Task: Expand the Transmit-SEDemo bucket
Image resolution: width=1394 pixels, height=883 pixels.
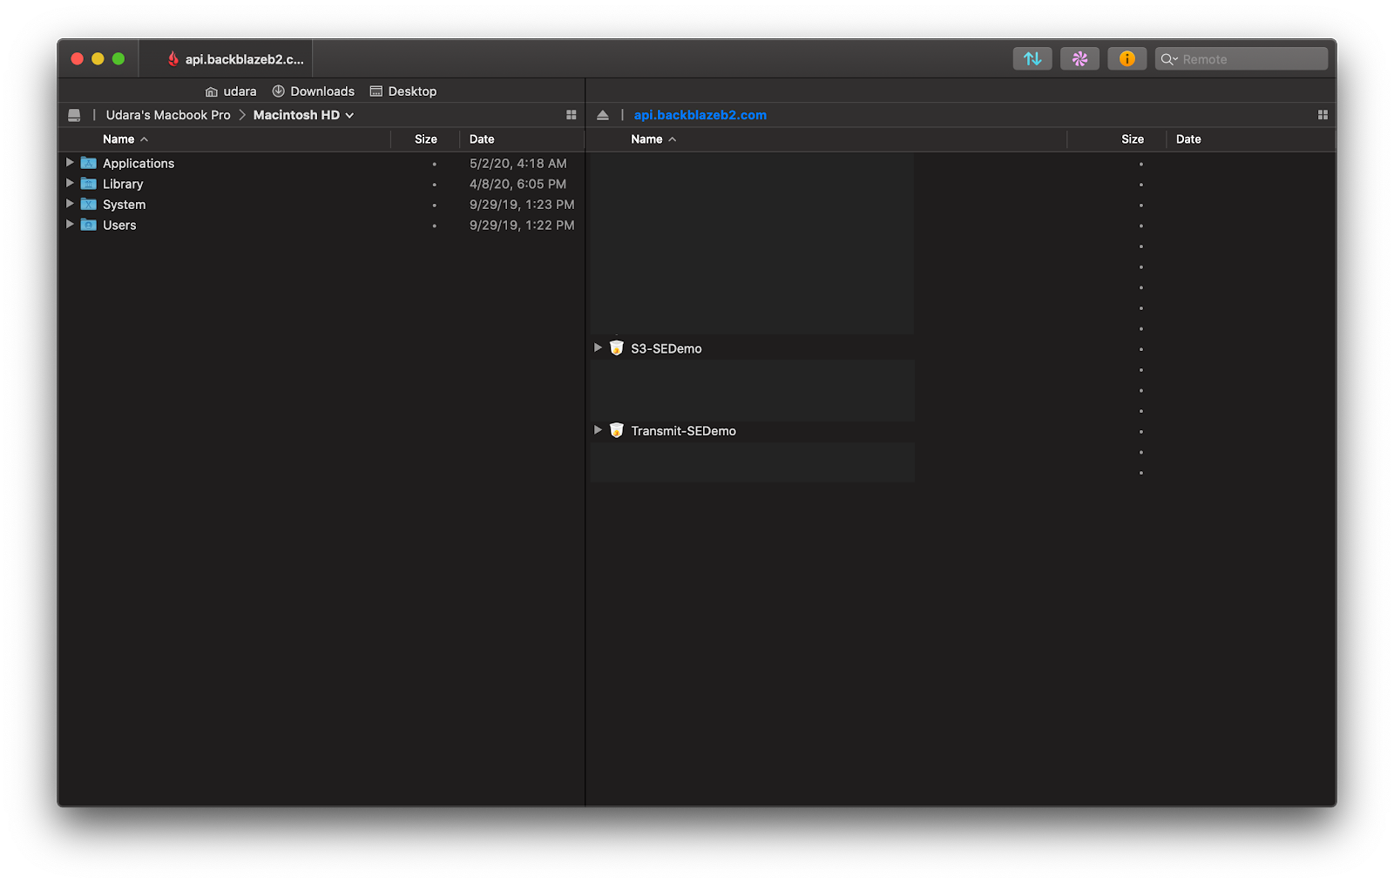Action: click(598, 429)
